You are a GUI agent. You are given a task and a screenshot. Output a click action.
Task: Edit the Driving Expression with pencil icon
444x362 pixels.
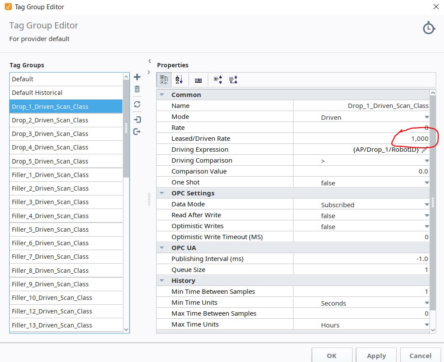[424, 150]
